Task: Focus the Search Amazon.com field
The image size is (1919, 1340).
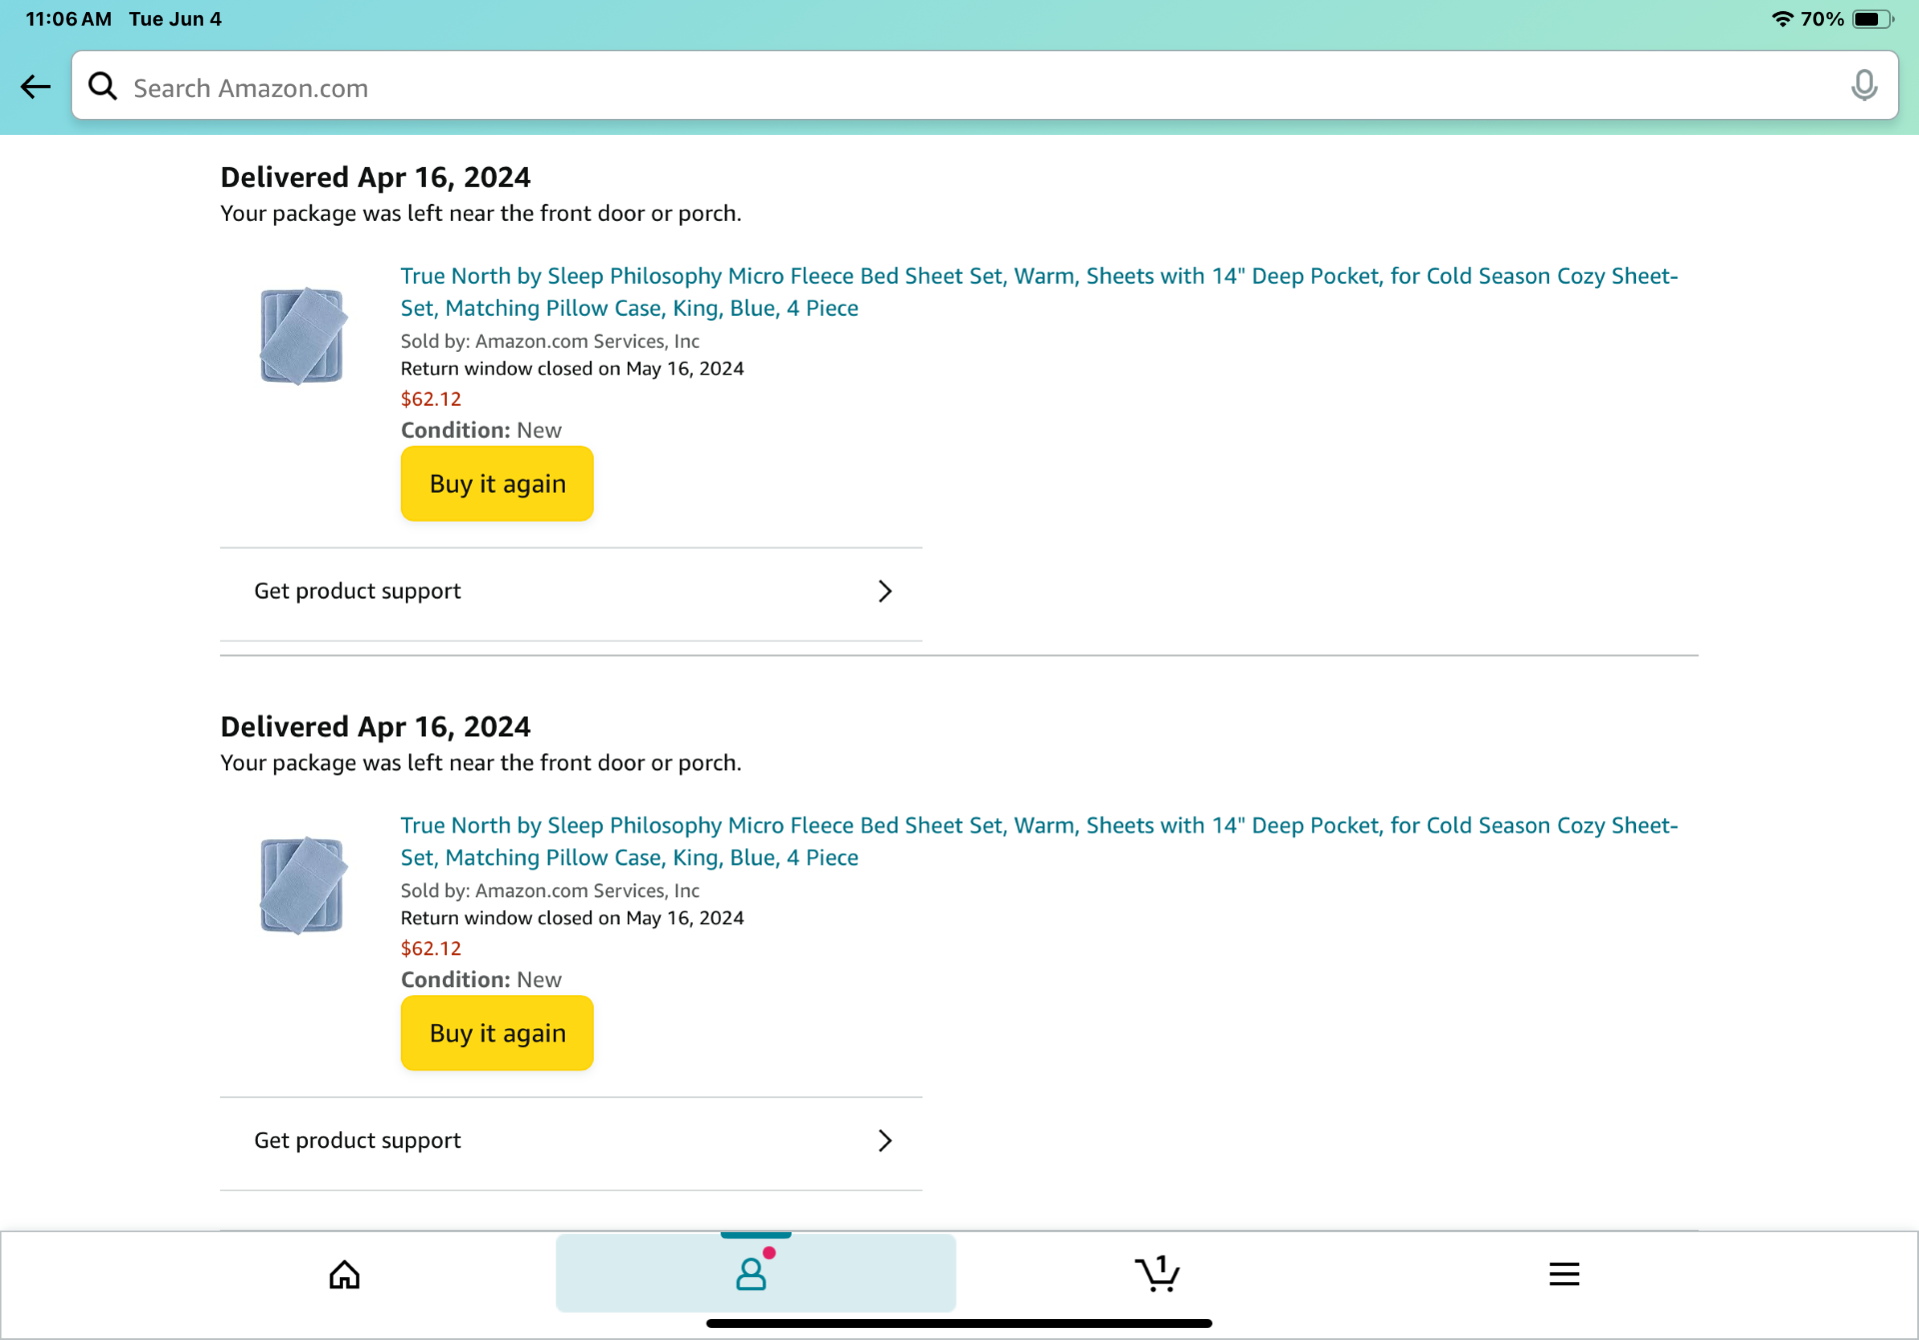Action: [x=984, y=86]
